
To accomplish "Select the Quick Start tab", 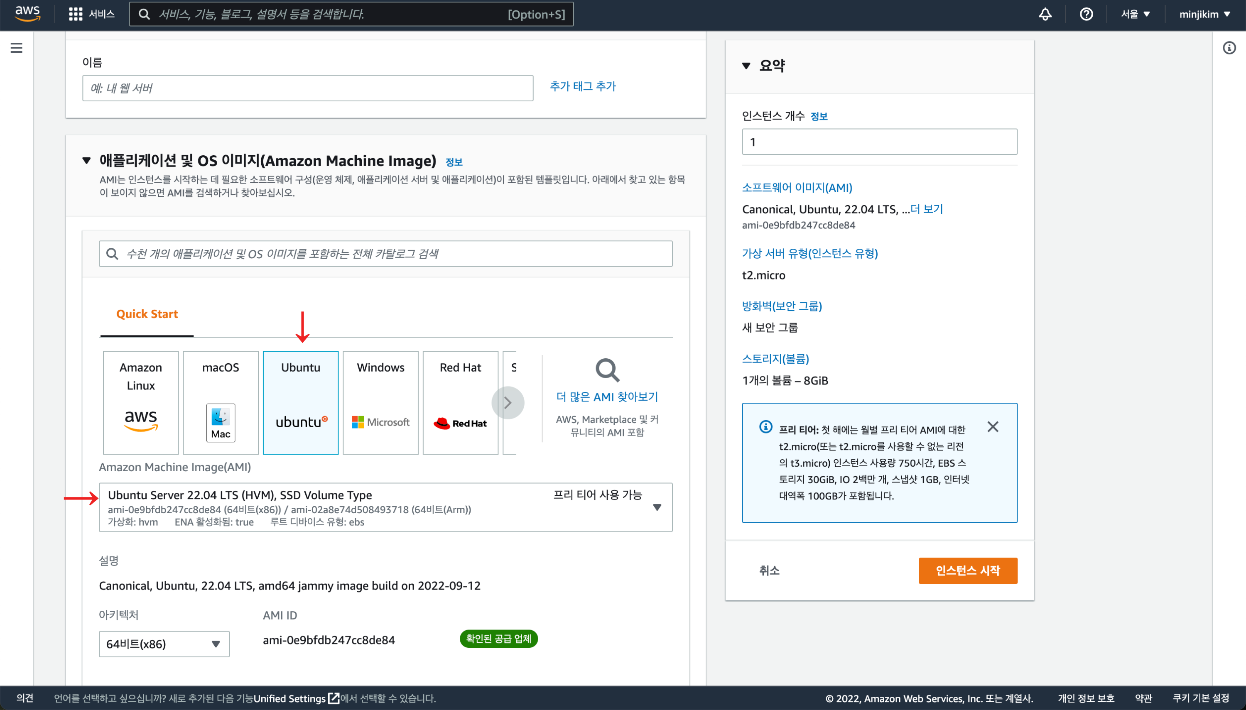I will tap(147, 314).
